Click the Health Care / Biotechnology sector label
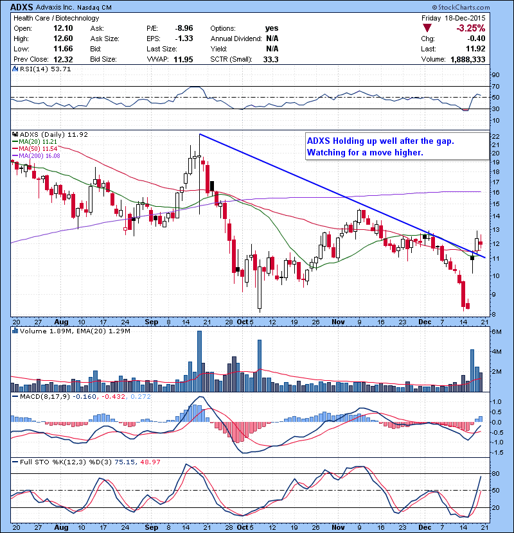 (x=56, y=18)
